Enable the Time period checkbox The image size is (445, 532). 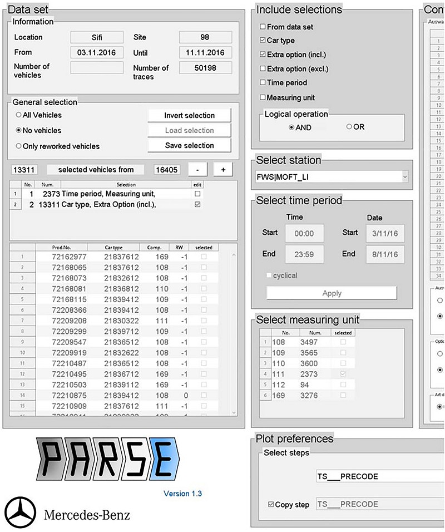[263, 82]
